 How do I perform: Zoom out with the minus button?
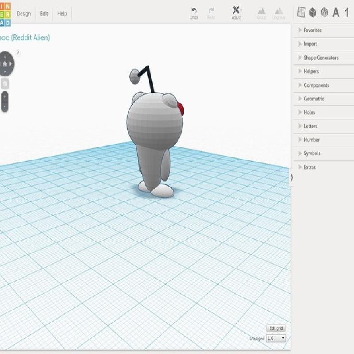point(5,107)
